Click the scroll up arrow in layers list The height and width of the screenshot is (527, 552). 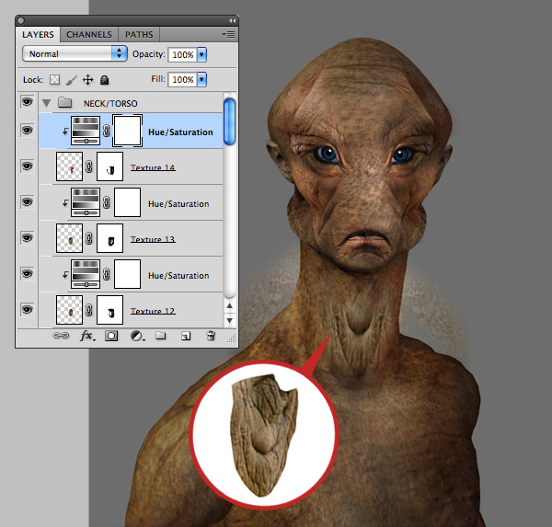[229, 305]
